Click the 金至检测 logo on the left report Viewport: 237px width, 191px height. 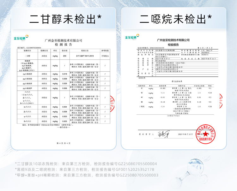[21, 38]
